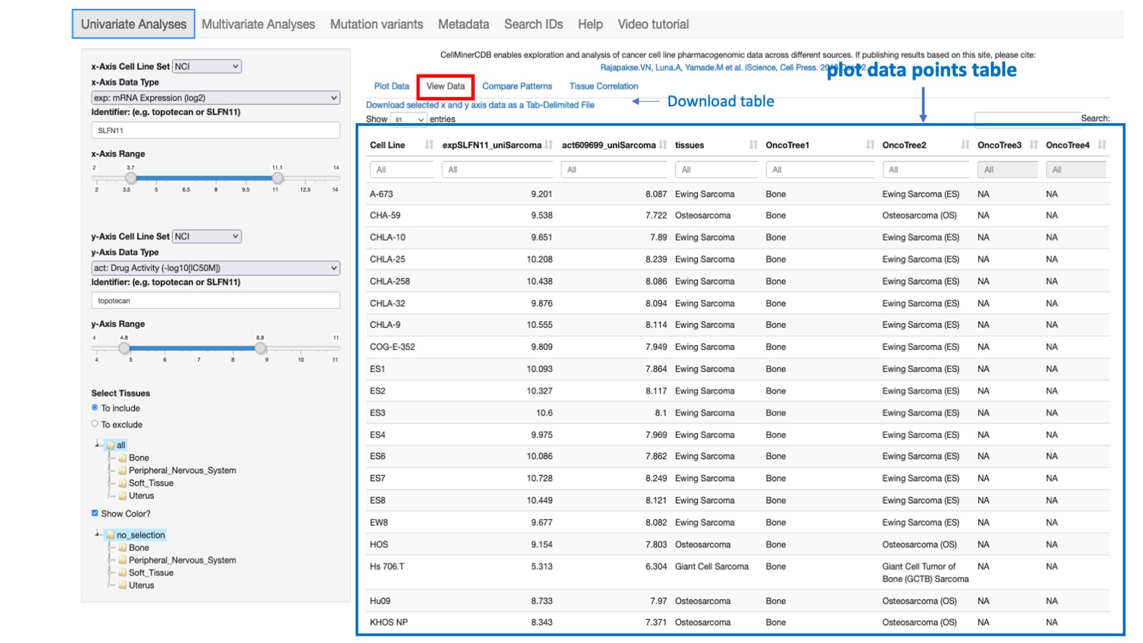Click the topotecan identifier input field
Image resolution: width=1143 pixels, height=643 pixels.
coord(215,300)
